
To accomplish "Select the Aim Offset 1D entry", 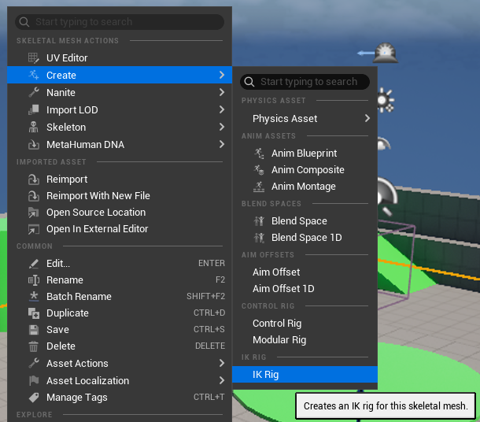I will click(305, 288).
